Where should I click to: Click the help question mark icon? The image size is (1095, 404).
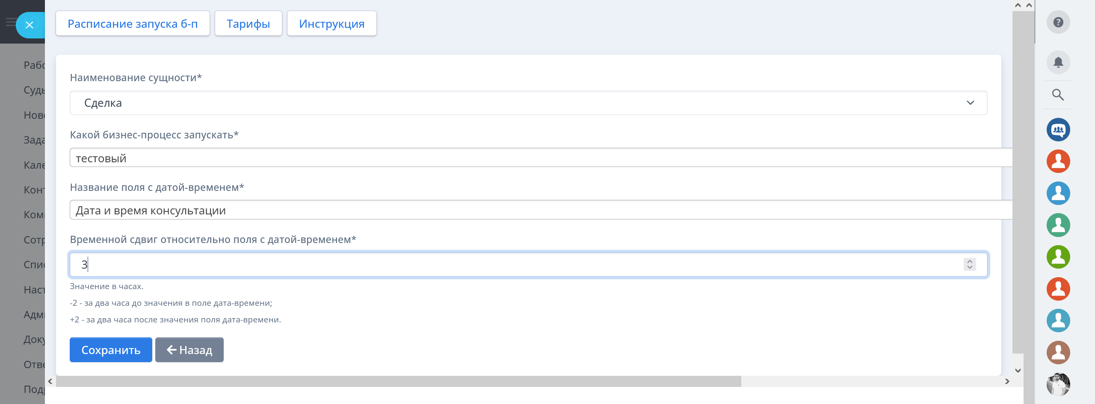tap(1058, 22)
